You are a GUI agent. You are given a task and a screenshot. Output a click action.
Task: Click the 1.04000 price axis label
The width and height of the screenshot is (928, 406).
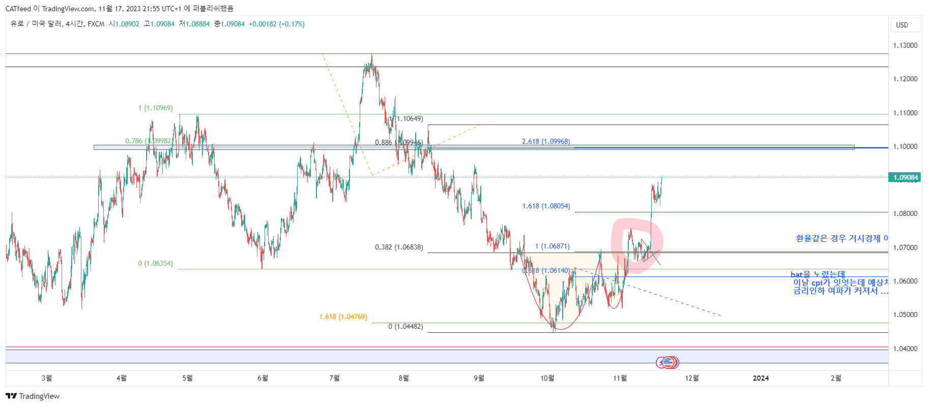pos(906,349)
